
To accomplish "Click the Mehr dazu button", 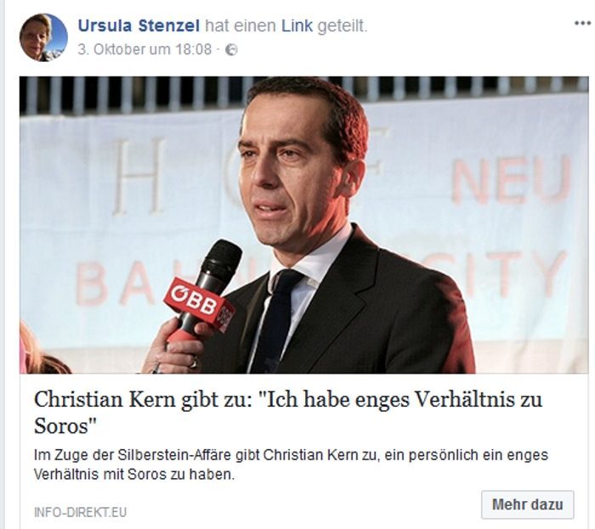I will (x=528, y=504).
